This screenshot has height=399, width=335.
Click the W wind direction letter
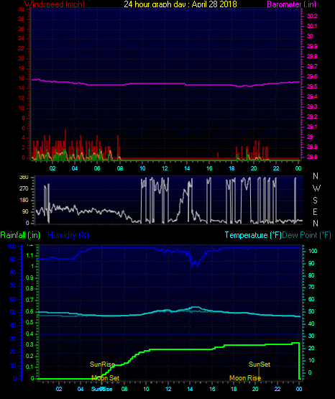(x=316, y=188)
